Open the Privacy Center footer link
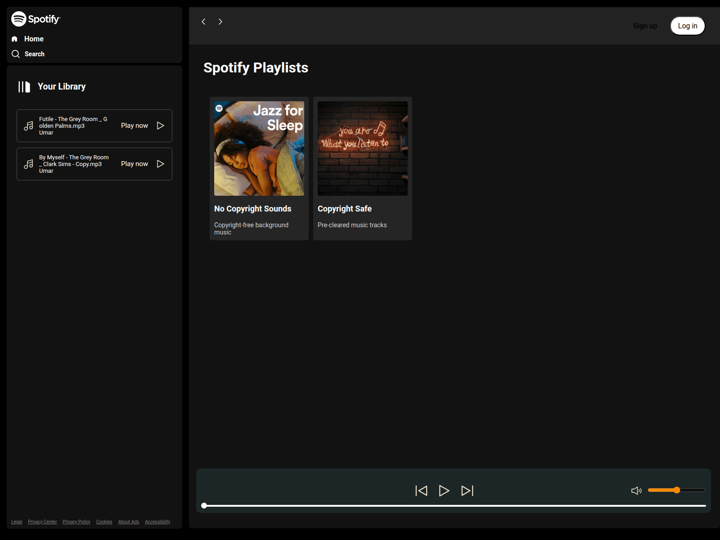Image resolution: width=720 pixels, height=540 pixels. point(42,522)
